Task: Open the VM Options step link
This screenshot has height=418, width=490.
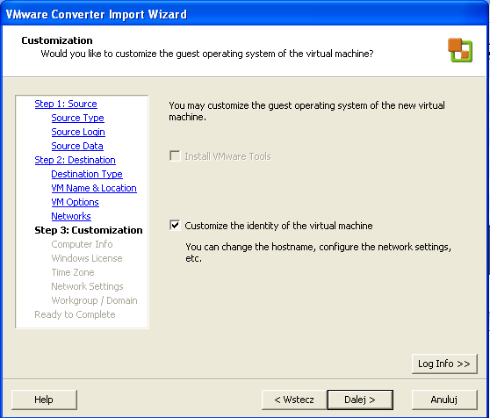Action: coord(75,202)
